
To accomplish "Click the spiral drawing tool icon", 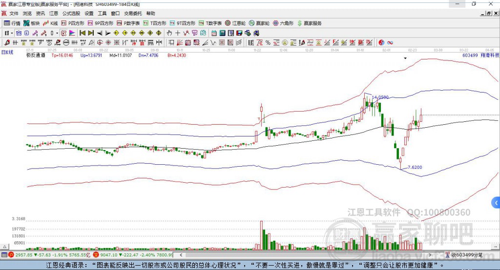I will pyautogui.click(x=49, y=42).
